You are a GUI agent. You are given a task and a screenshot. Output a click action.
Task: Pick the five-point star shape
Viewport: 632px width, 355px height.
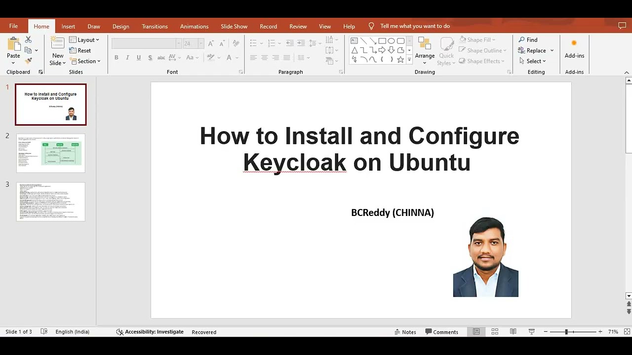click(x=400, y=60)
